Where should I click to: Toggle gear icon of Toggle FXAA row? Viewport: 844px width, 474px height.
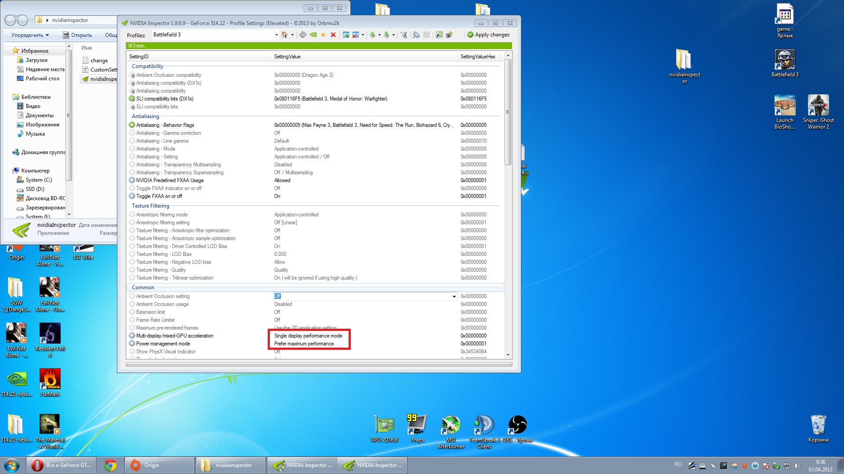tap(132, 196)
